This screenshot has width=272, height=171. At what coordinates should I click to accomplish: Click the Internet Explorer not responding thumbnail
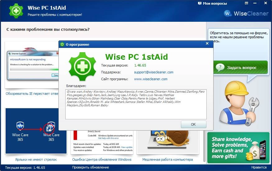(32, 65)
